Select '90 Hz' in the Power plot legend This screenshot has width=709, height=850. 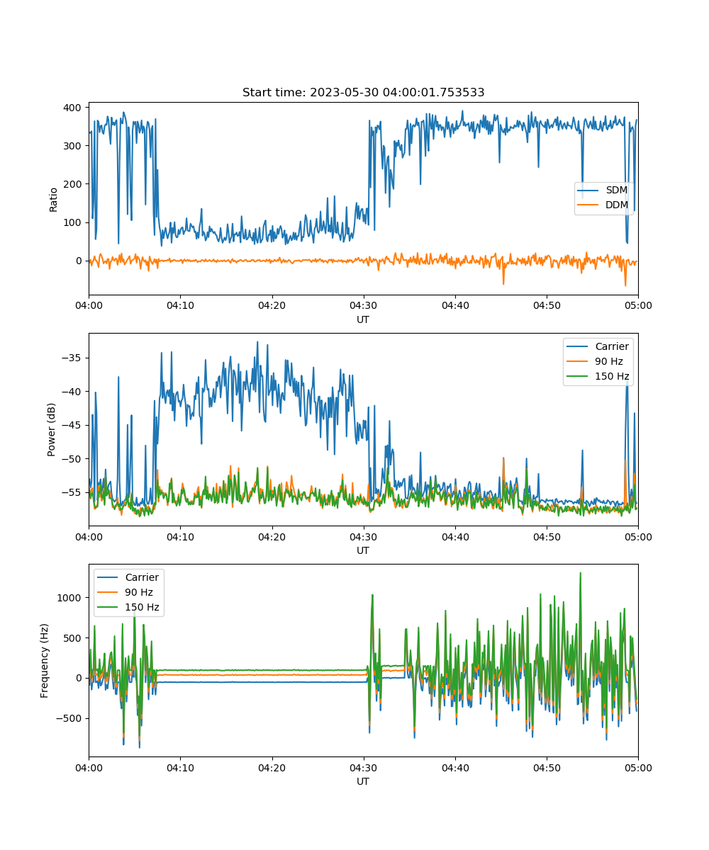tap(609, 361)
